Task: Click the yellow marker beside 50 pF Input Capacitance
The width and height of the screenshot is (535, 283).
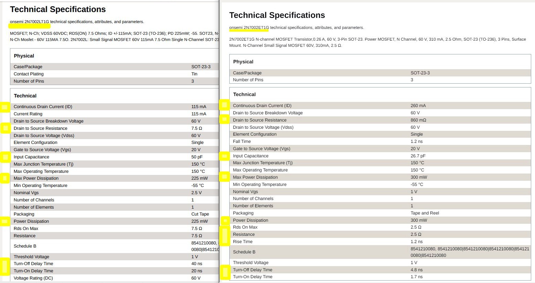Action: click(6, 157)
